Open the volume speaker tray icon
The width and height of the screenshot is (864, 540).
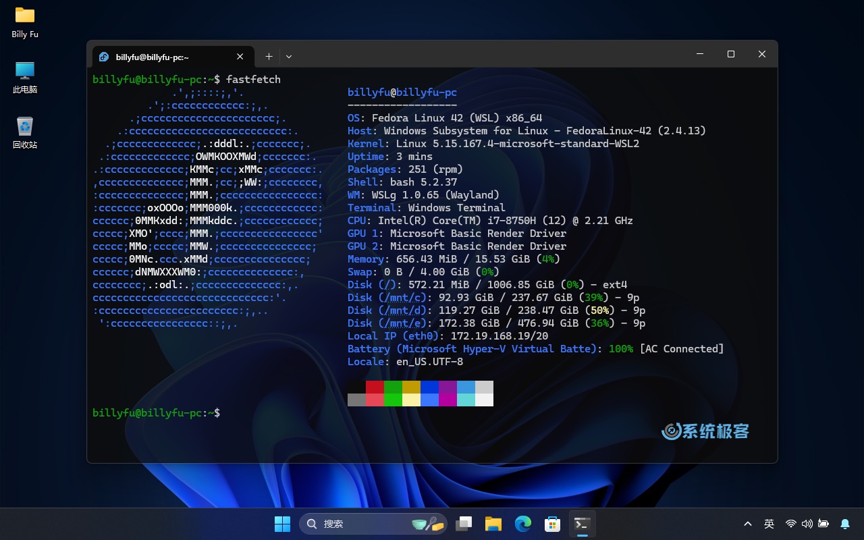[807, 524]
